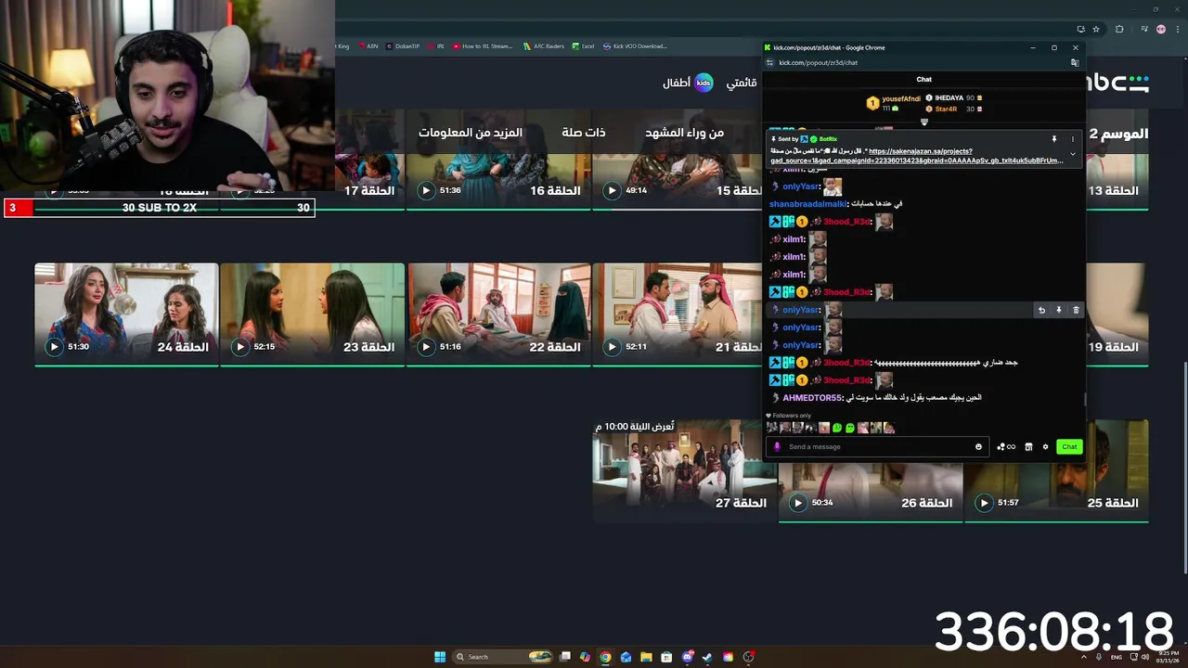Click Star4R in the gift leaderboard

[x=946, y=109]
